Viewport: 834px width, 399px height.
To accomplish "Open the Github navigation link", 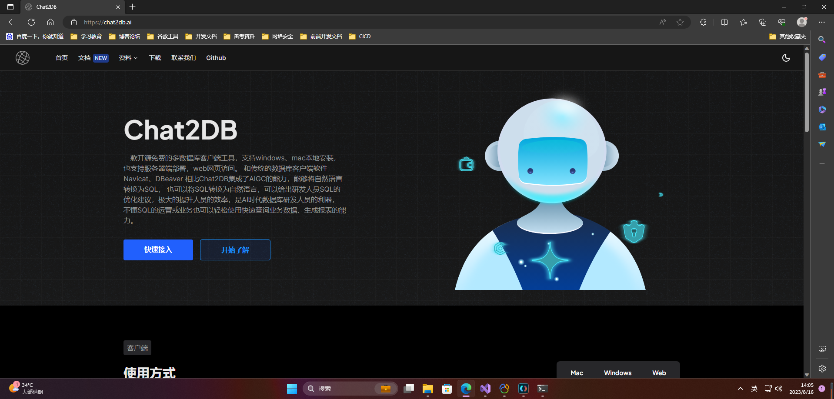I will point(216,58).
